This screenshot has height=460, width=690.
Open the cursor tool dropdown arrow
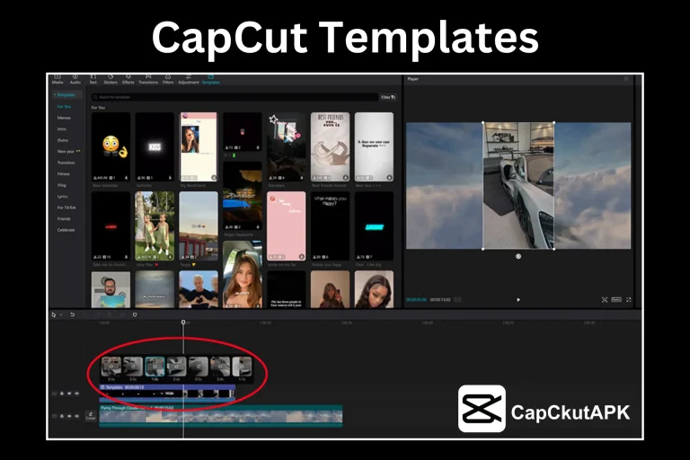(x=61, y=314)
